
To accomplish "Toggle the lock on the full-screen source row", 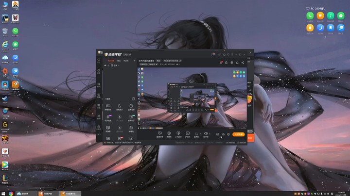I will tap(108, 65).
